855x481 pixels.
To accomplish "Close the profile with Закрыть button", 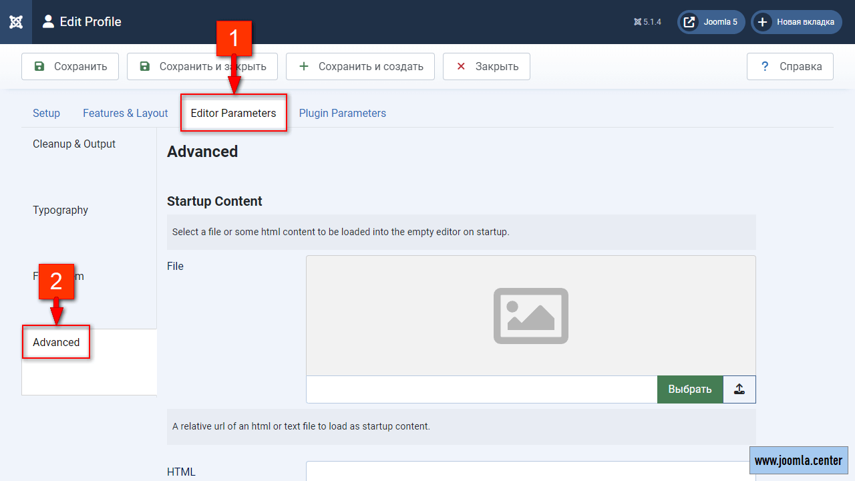I will tap(486, 67).
